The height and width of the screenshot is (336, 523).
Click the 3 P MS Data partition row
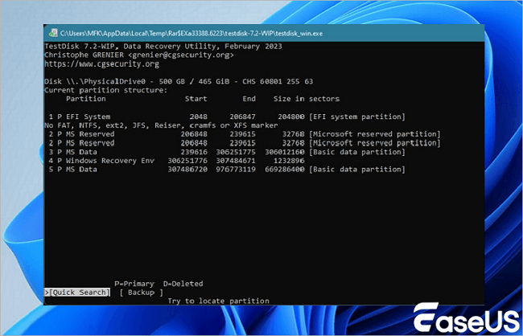point(226,152)
